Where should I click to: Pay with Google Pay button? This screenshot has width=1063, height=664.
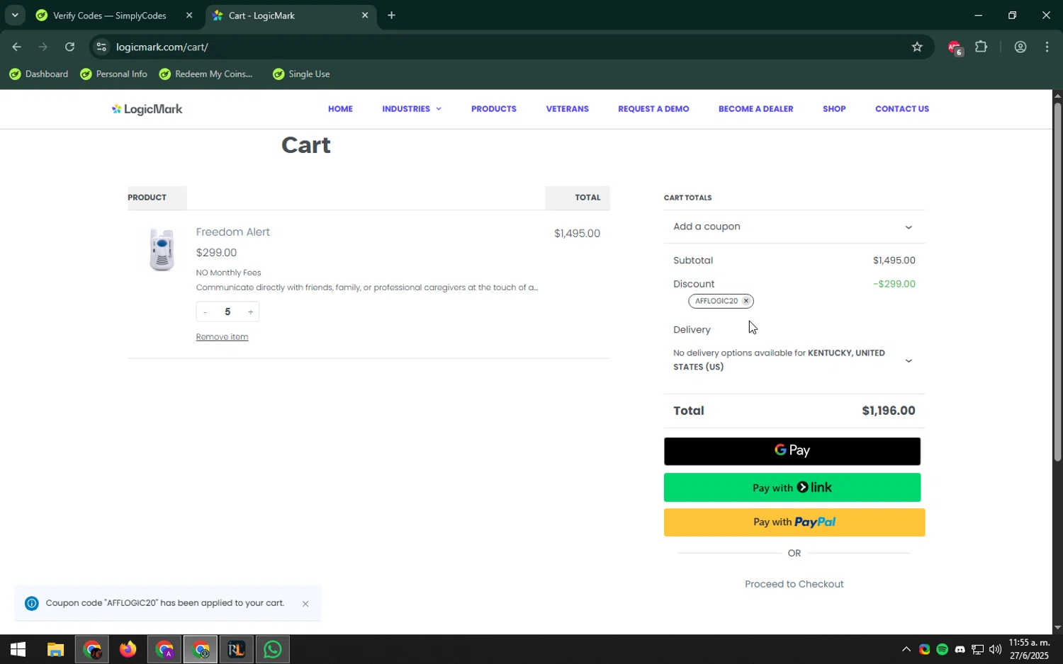(792, 451)
